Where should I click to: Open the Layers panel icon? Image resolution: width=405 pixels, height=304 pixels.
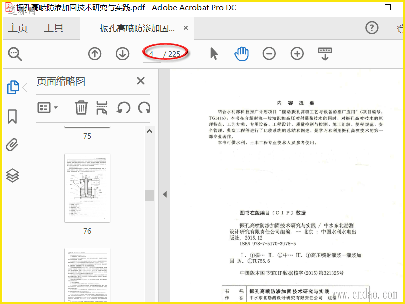pos(12,175)
